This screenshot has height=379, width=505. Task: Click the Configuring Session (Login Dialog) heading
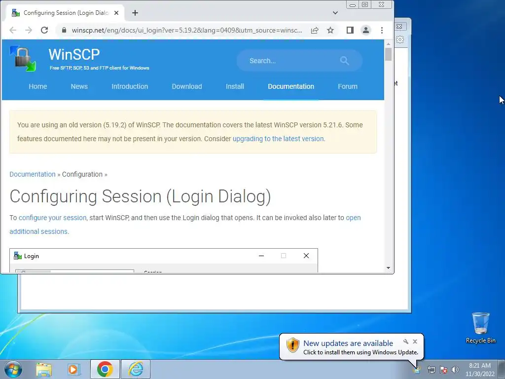[x=140, y=196]
